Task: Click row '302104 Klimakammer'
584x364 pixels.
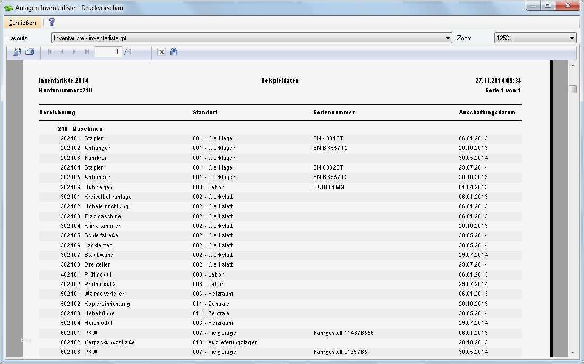Action: point(280,226)
